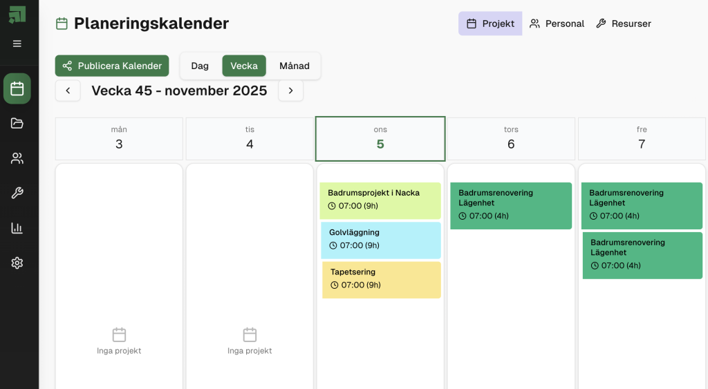Go to next week with right chevron

click(290, 91)
